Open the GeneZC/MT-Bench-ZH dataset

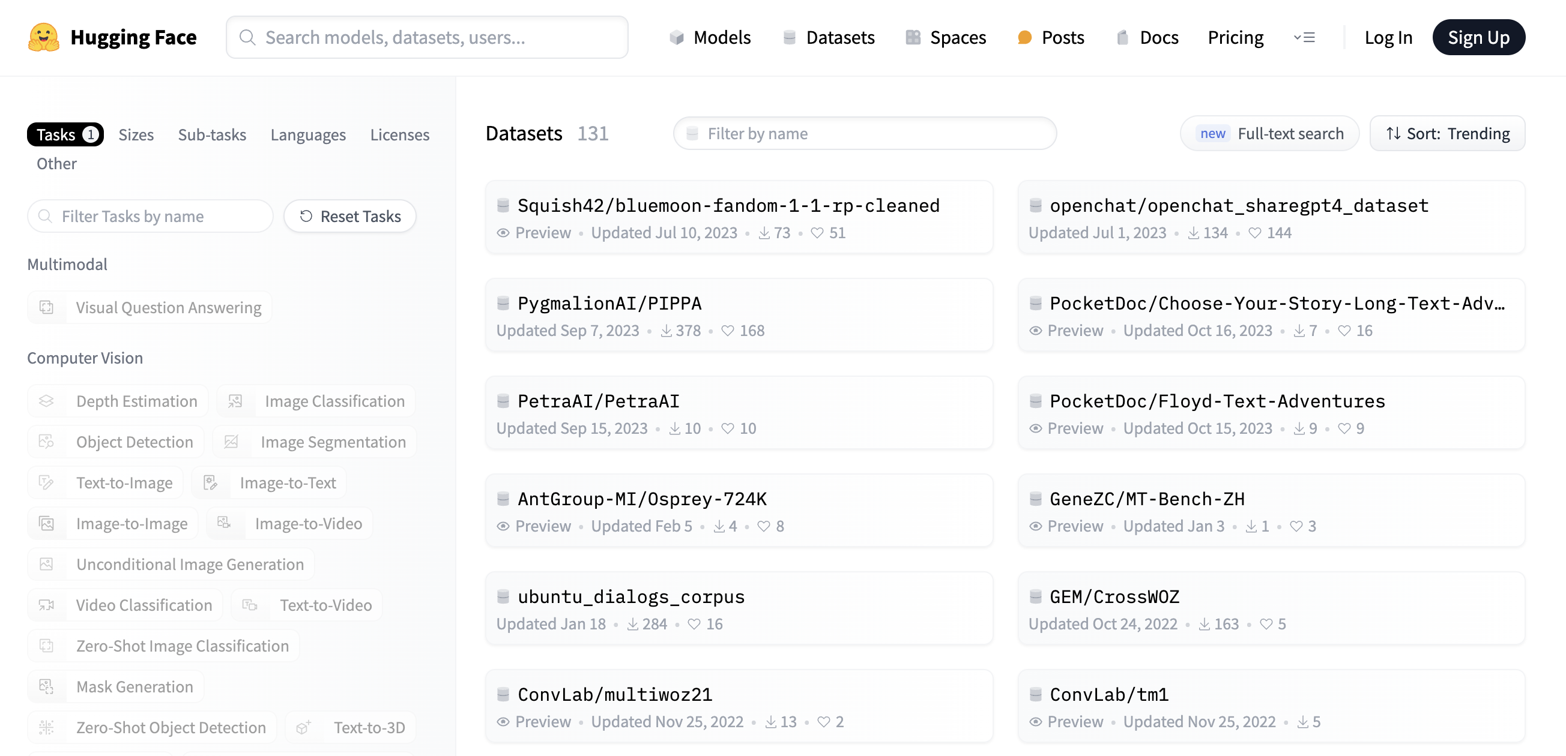(x=1271, y=510)
